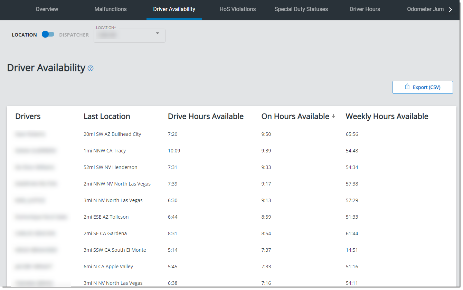
Task: Sort by Weekly Hours Available header
Action: [x=387, y=117]
